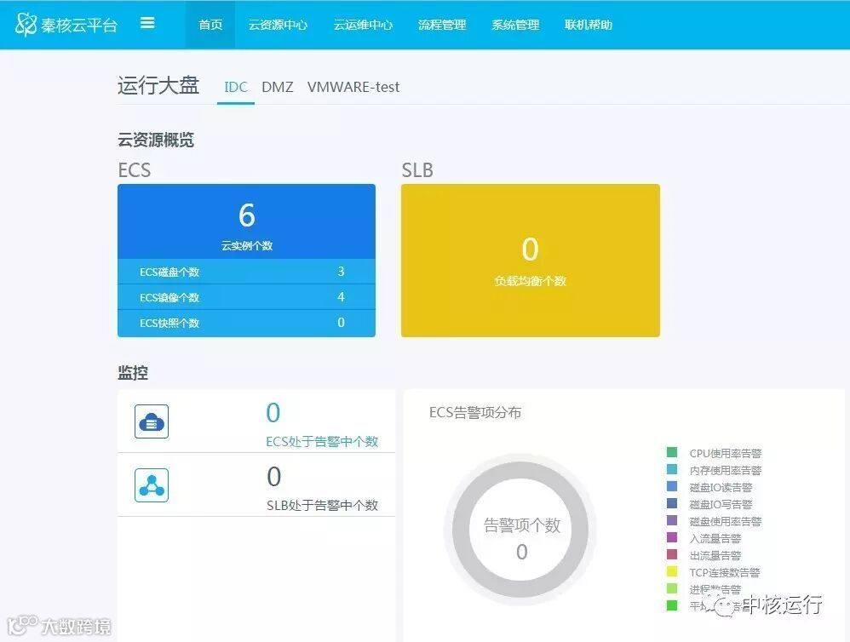
Task: Toggle the 内存使用率告警 legend entry
Action: (x=714, y=470)
